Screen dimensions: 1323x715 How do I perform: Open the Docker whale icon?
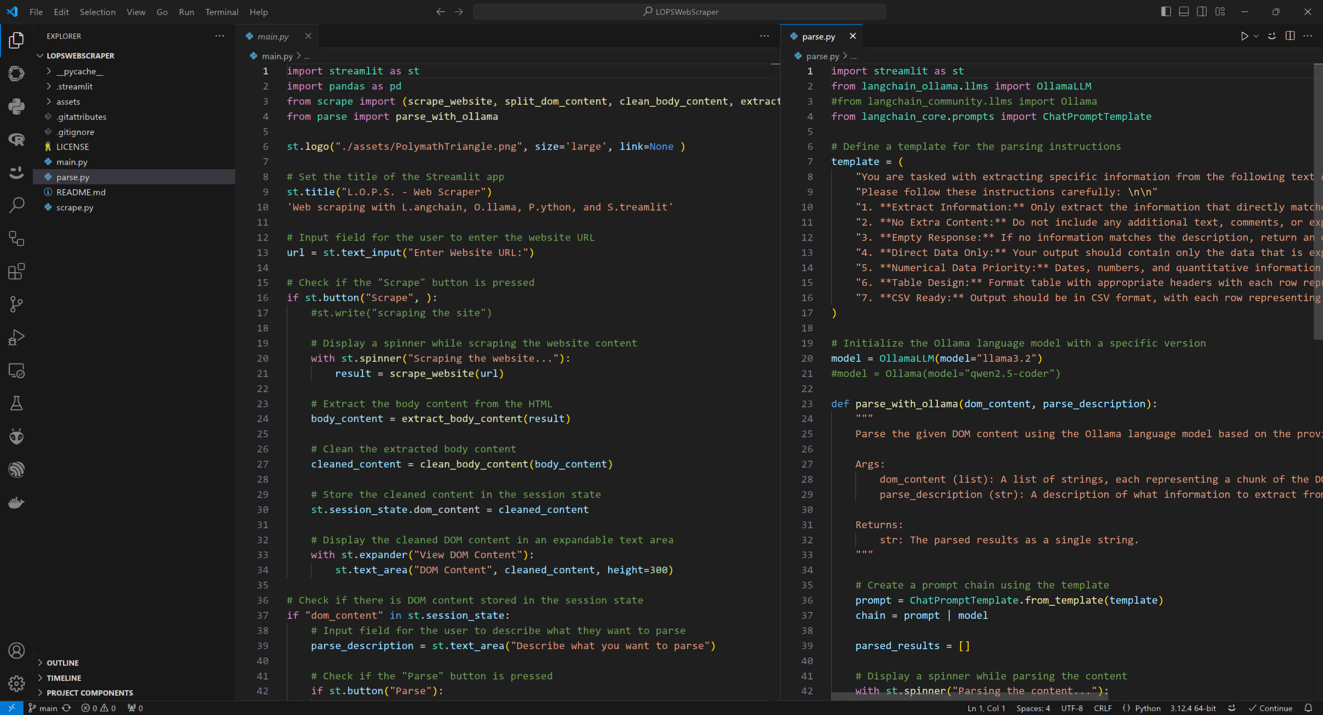[17, 502]
